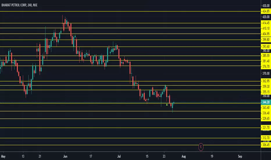Viewport: 271px width, 160px height.
Task: Click the 393.60 price level label
Action: click(x=266, y=47)
